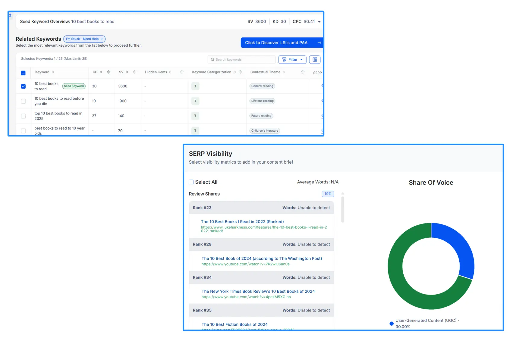Image resolution: width=513 pixels, height=338 pixels.
Task: Click the sort icon on the KD column
Action: [x=101, y=72]
